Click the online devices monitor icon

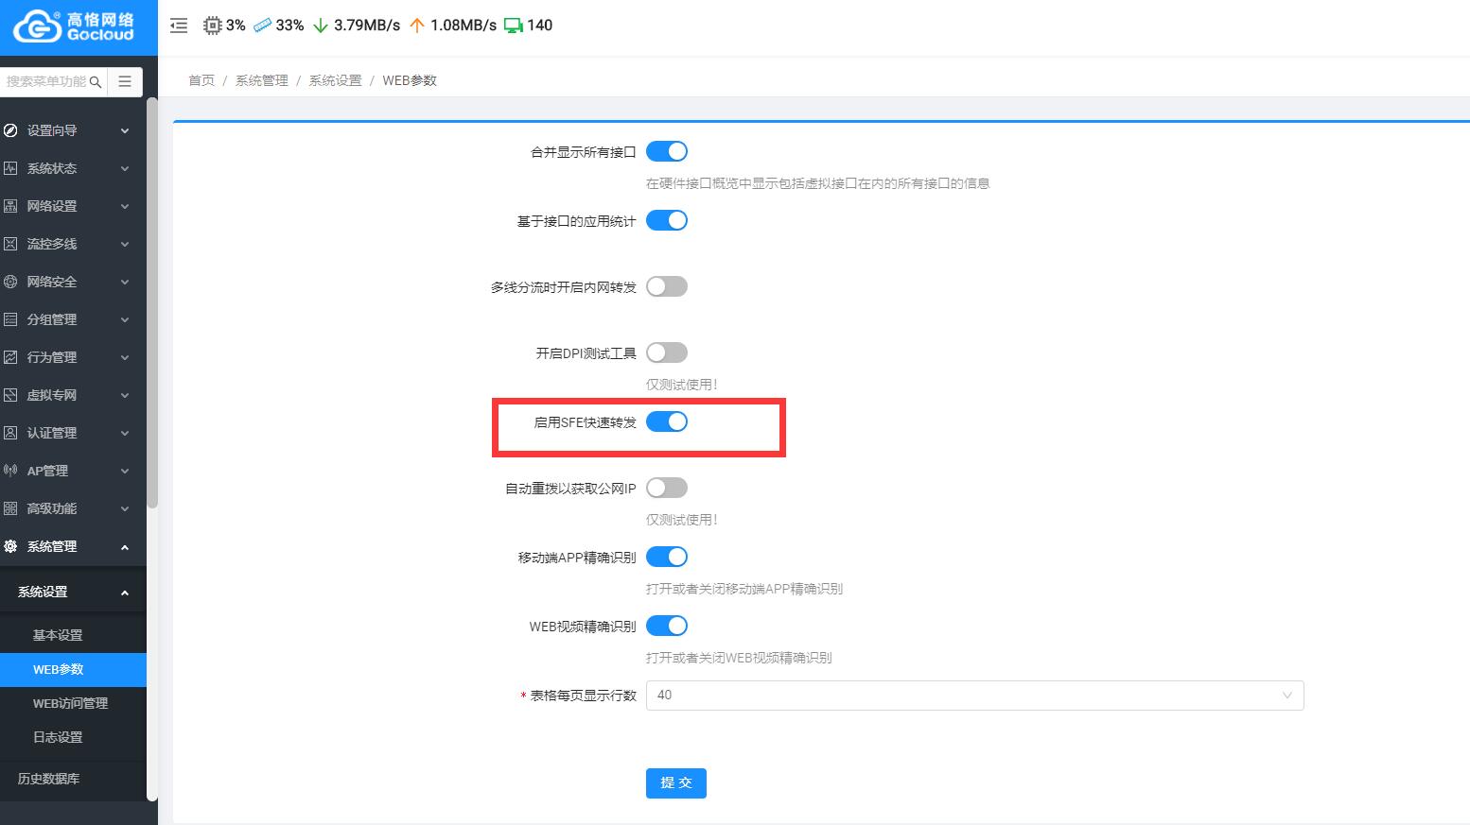coord(513,26)
